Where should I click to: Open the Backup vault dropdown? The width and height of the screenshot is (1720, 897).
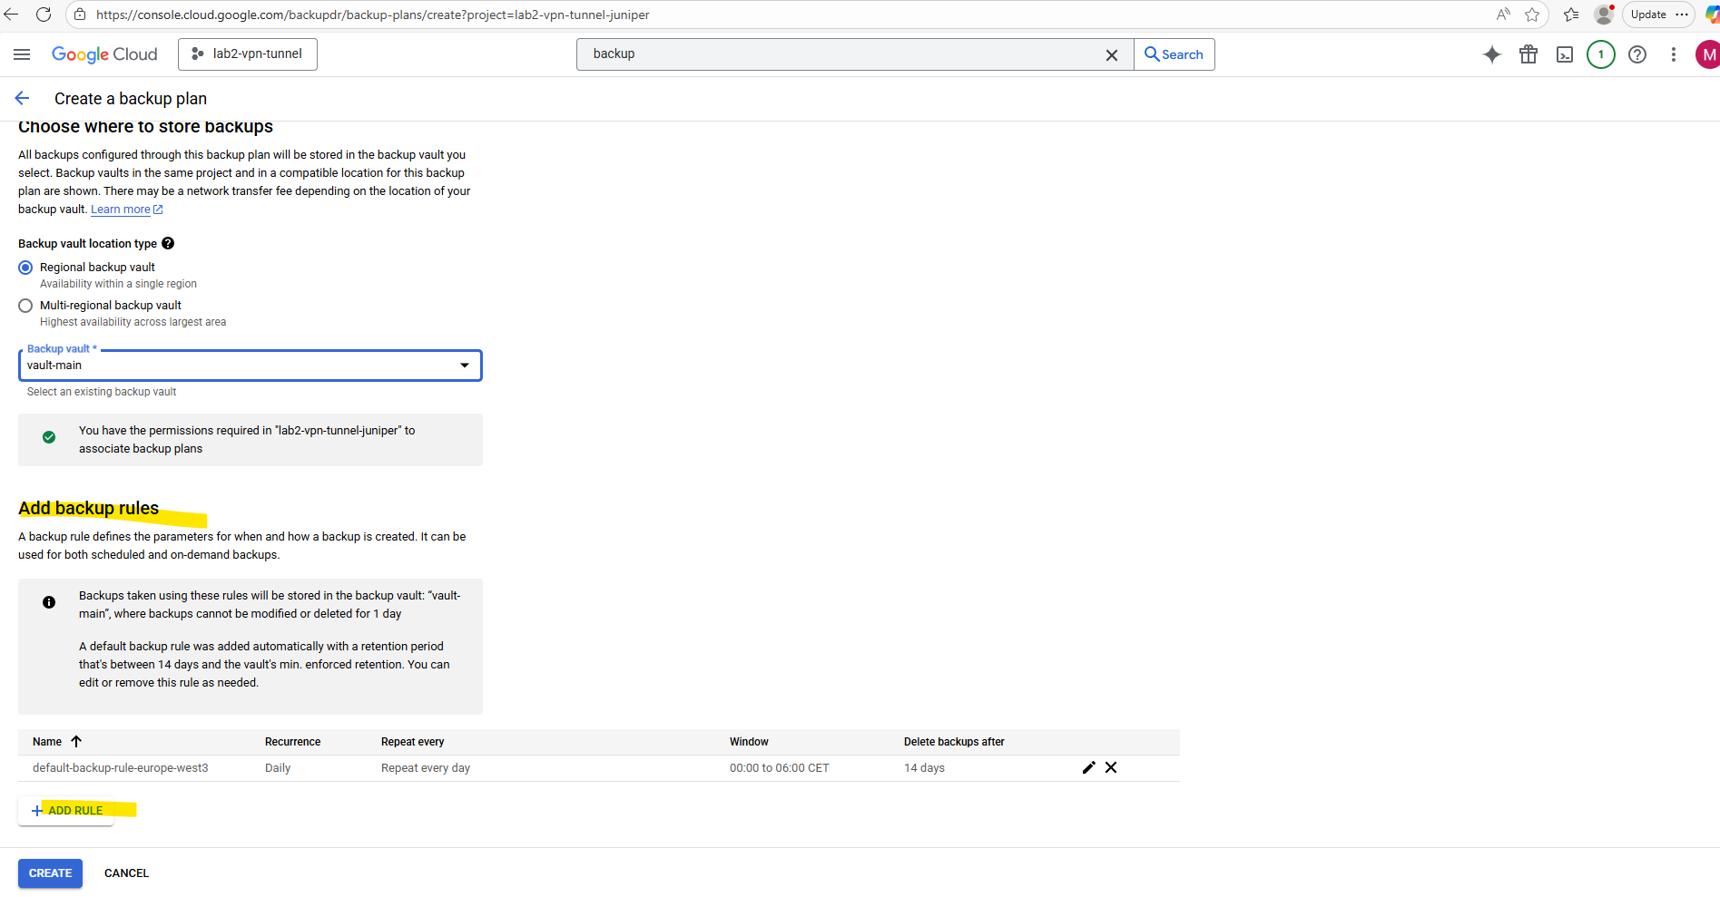[250, 366]
